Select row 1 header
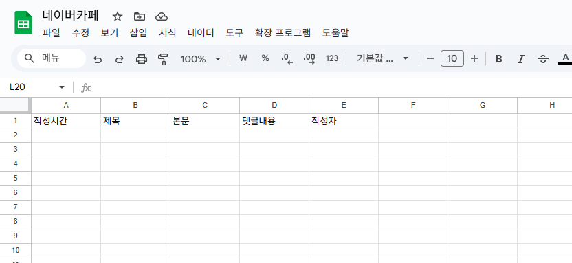Screen dimensions: 572x263 (x=16, y=121)
